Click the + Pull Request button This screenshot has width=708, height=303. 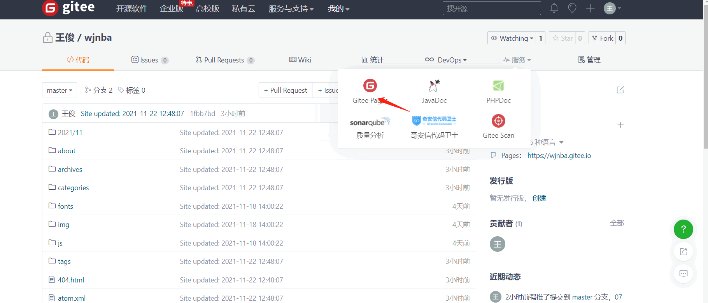tap(286, 90)
